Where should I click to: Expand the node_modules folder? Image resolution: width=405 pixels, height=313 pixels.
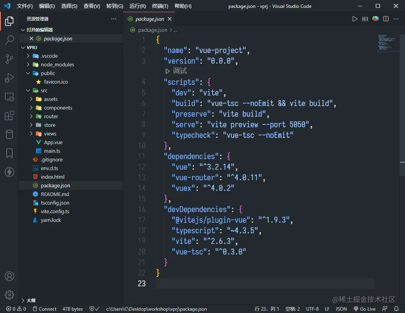(x=28, y=64)
